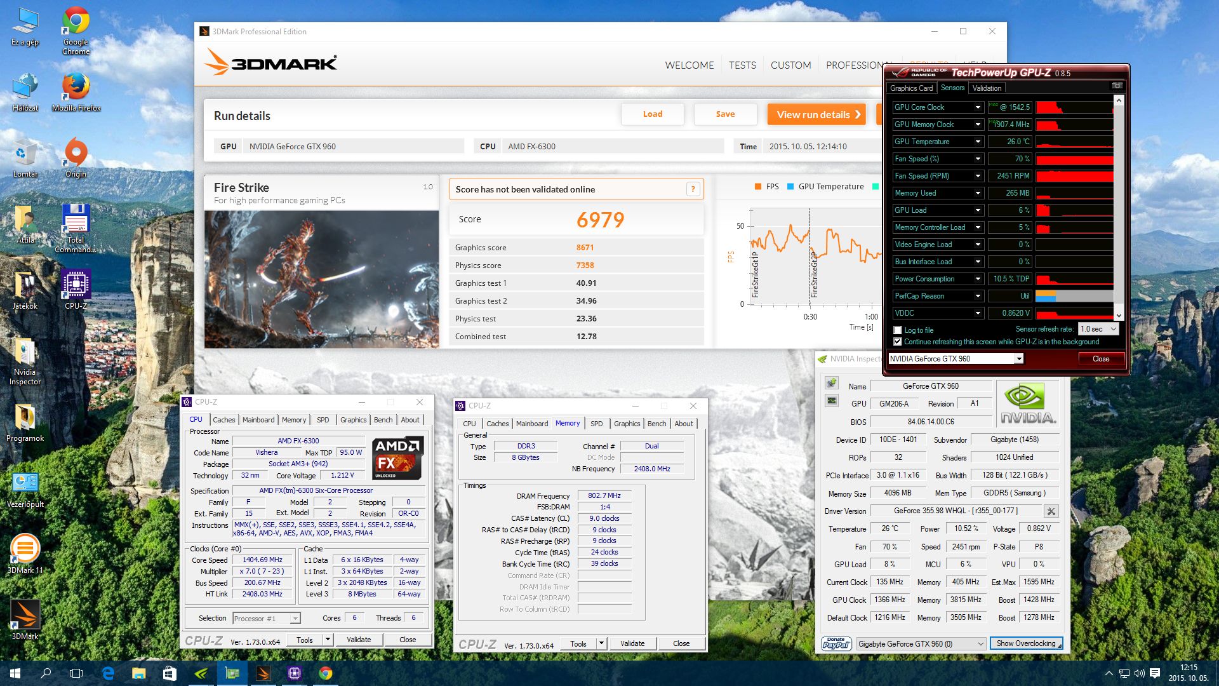Open the Hálózat network desktop icon
Image resolution: width=1219 pixels, height=686 pixels.
(25, 93)
